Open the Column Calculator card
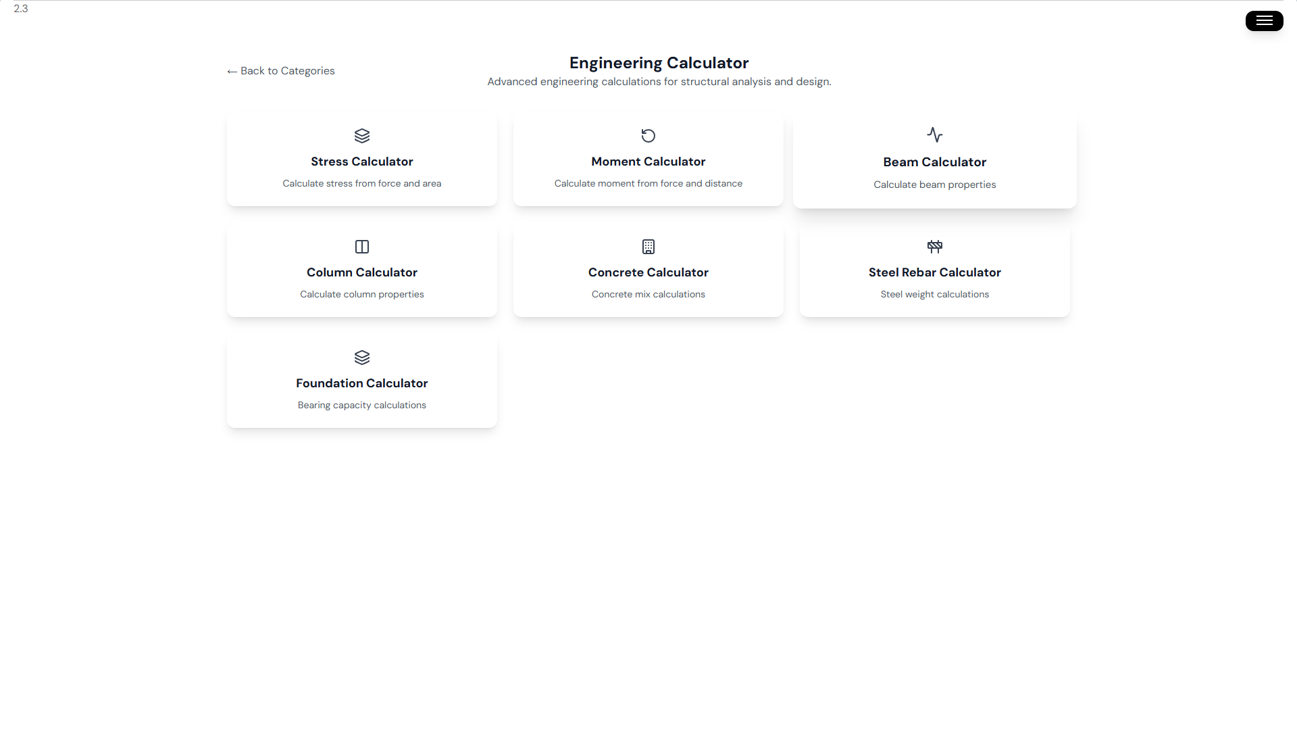This screenshot has height=730, width=1297. pos(362,270)
